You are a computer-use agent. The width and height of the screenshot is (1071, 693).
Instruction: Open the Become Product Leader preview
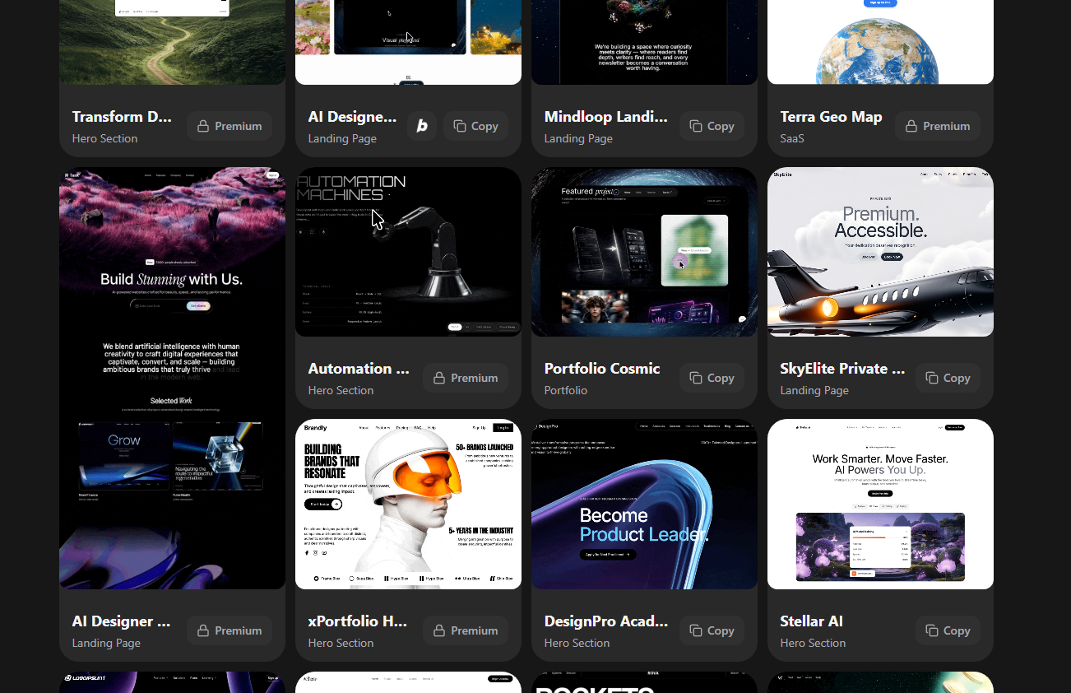(644, 505)
